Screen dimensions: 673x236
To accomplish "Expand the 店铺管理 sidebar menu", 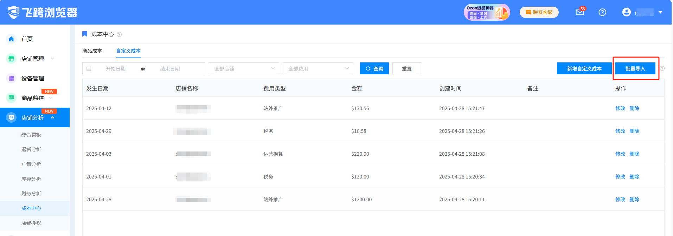I will pyautogui.click(x=52, y=59).
